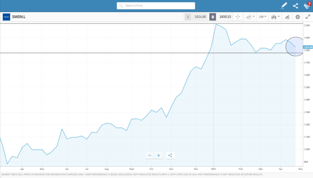
Task: Click the pencil write-post icon
Action: pos(284,6)
